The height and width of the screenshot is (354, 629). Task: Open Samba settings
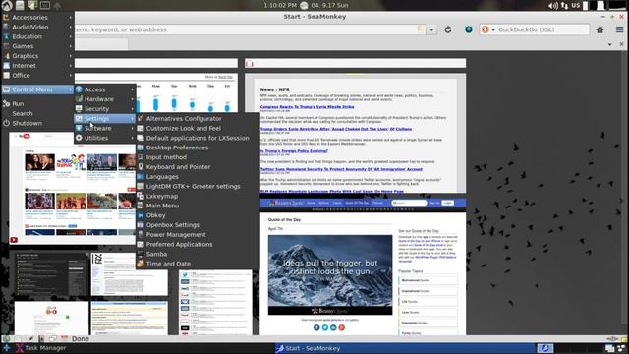point(198,254)
